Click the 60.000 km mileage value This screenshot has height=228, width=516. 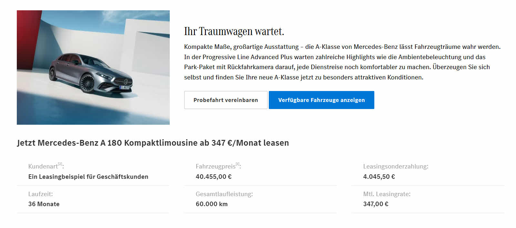[212, 204]
